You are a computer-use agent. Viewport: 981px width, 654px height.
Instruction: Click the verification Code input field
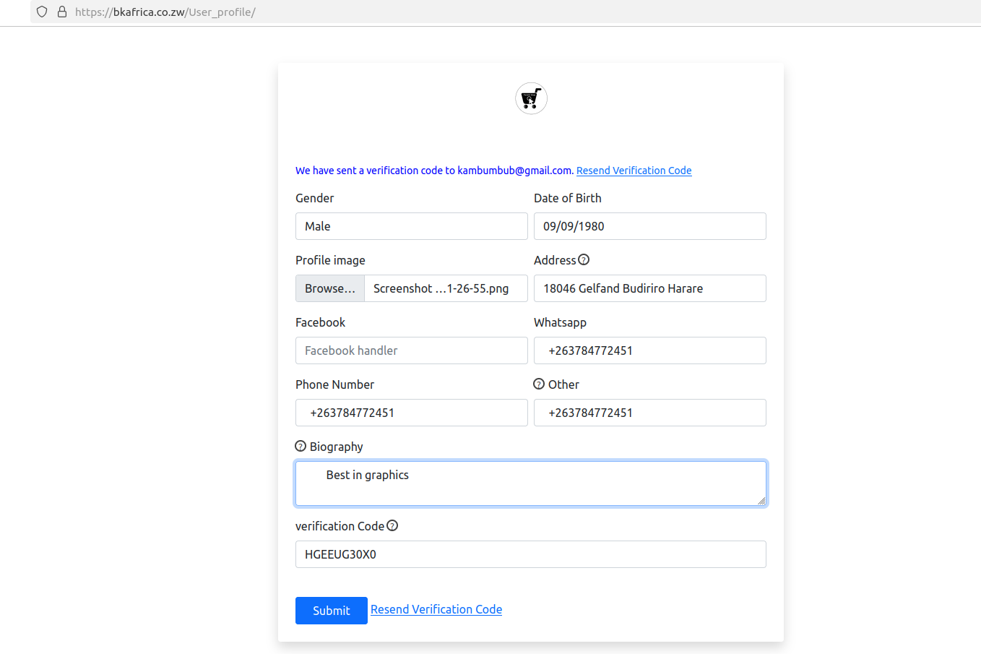point(530,554)
